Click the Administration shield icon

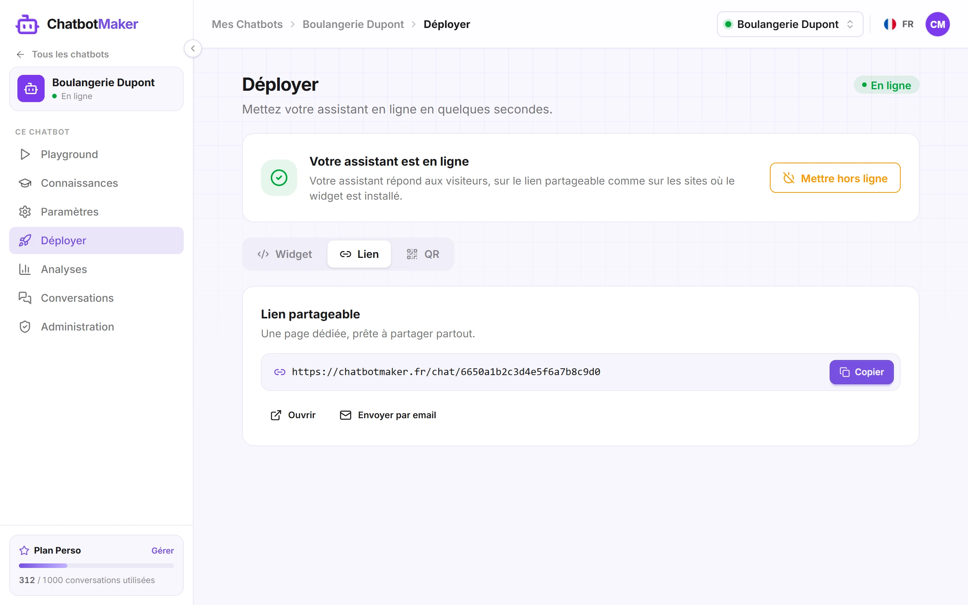(25, 327)
